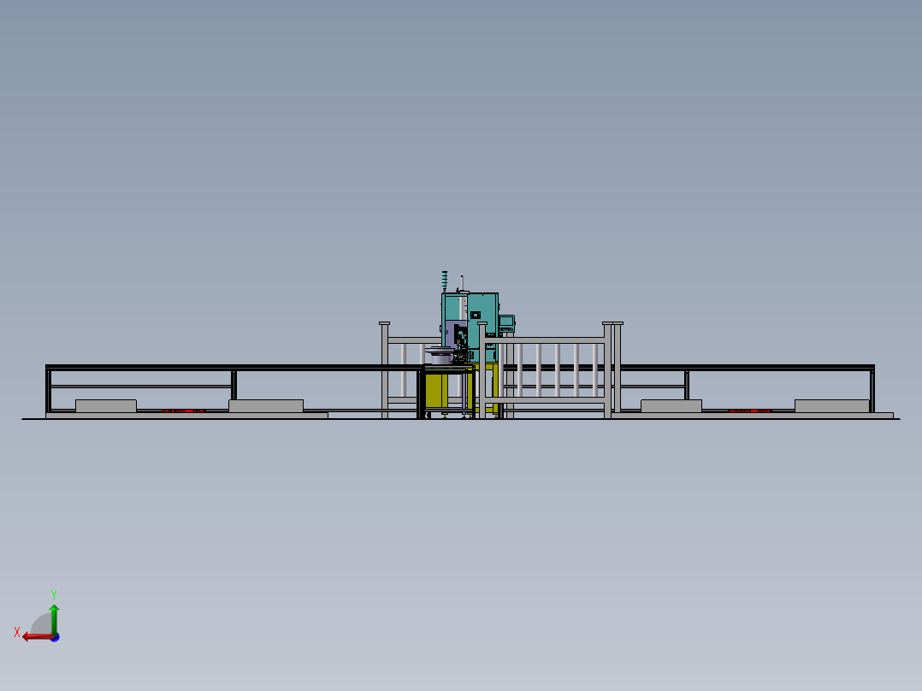The width and height of the screenshot is (922, 691).
Task: Select the round vibratory bowl feeder
Action: [x=440, y=355]
